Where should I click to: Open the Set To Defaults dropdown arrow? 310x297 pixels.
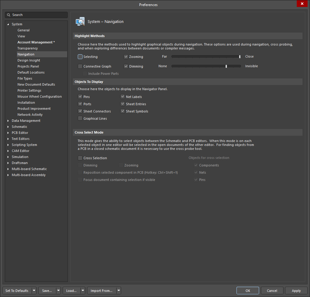pyautogui.click(x=34, y=291)
